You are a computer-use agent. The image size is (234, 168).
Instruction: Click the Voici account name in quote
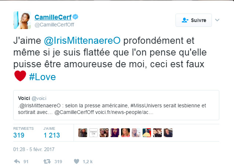tap(24, 98)
